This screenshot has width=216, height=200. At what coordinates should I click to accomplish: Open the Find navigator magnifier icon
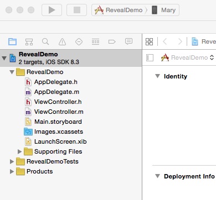click(45, 41)
